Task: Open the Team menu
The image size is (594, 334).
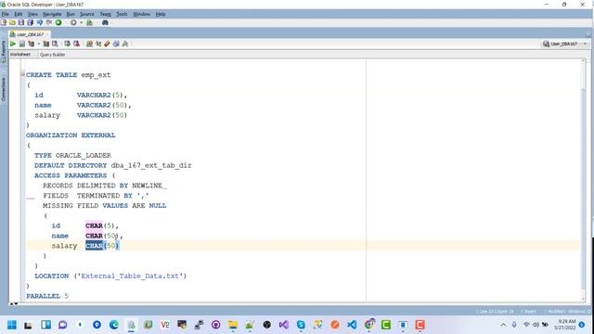Action: [x=105, y=14]
